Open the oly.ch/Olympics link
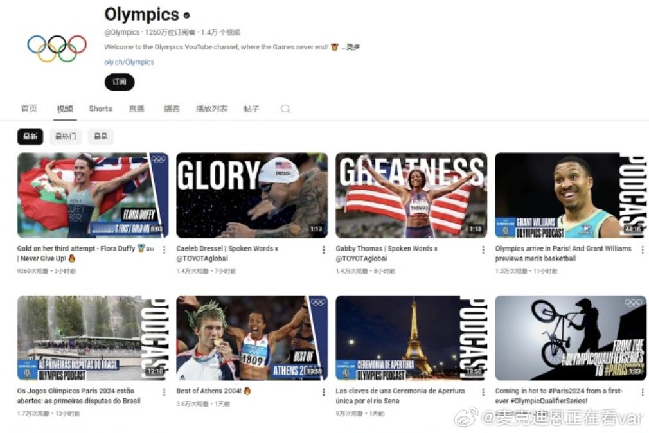This screenshot has width=649, height=433. coord(129,62)
